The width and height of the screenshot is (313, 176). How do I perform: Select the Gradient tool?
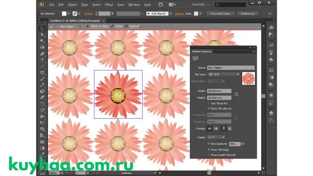(42, 148)
